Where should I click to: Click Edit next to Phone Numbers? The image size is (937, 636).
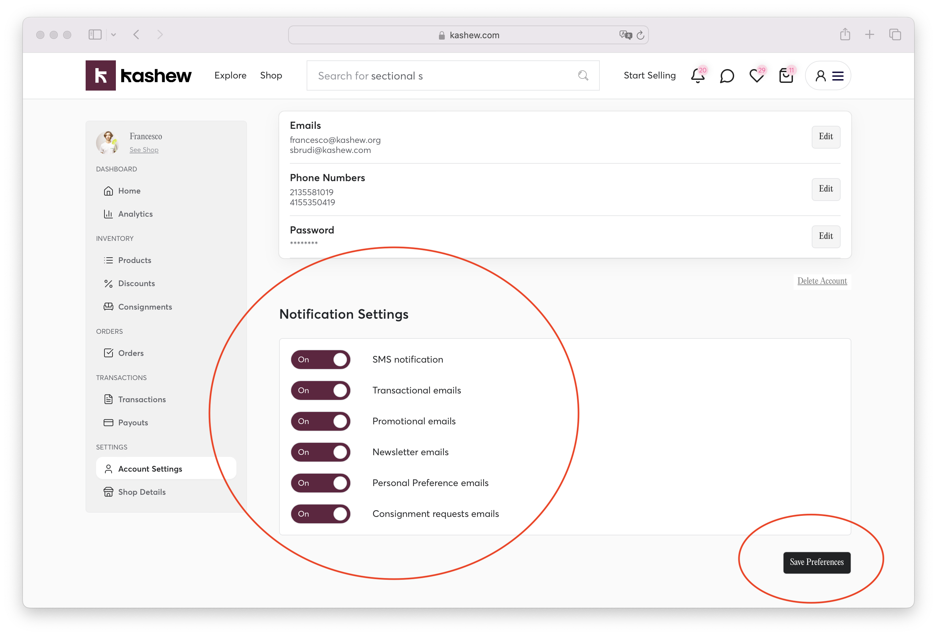pyautogui.click(x=825, y=189)
